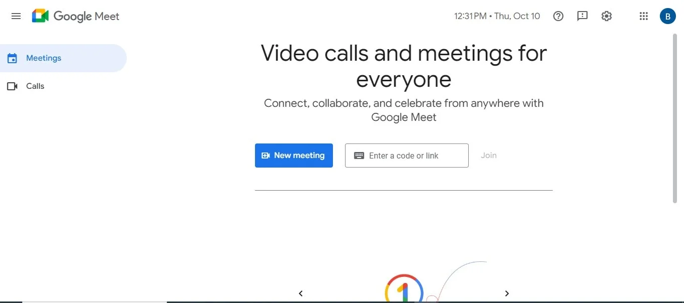Select Meetings in the sidebar
This screenshot has width=684, height=303.
tap(63, 58)
